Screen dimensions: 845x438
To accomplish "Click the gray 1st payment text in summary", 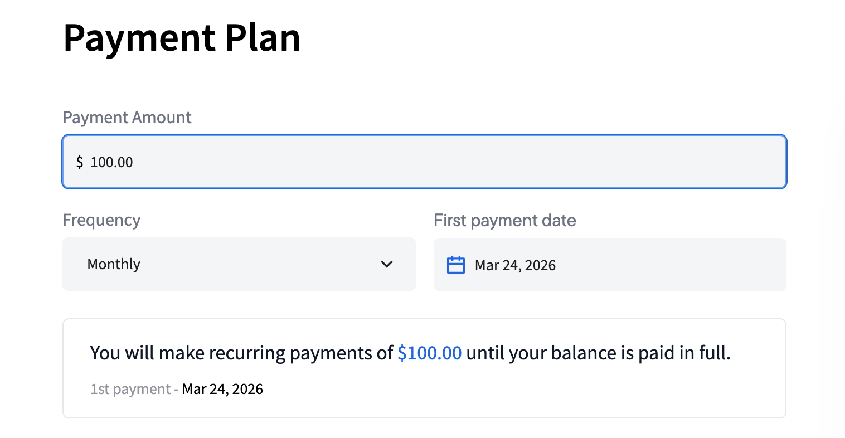I will 130,389.
